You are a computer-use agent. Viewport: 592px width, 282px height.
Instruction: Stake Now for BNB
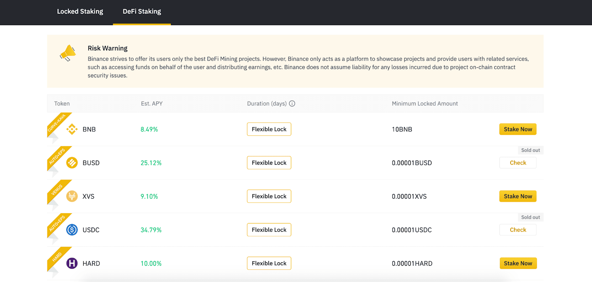tap(518, 129)
